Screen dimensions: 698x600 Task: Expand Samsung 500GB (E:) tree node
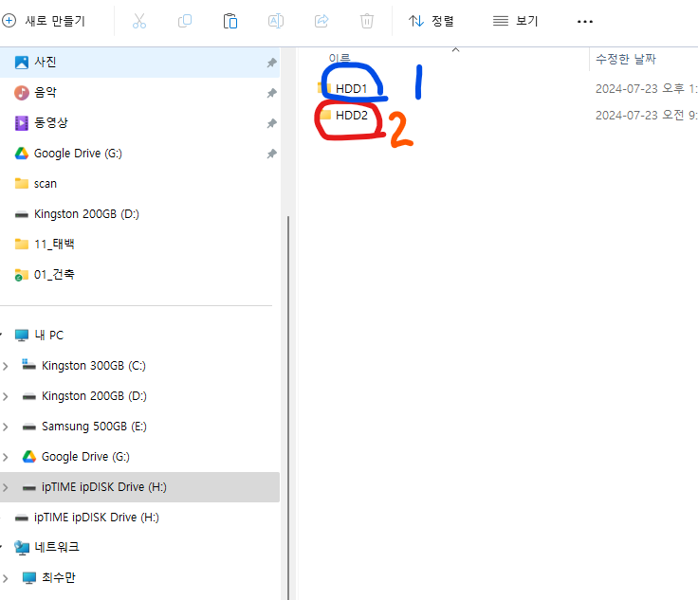6,427
